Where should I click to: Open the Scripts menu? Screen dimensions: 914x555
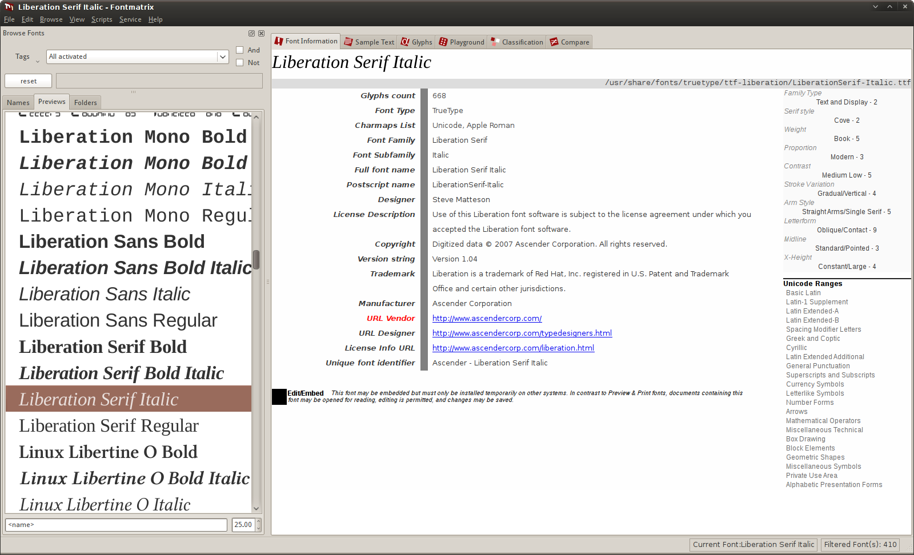[102, 19]
